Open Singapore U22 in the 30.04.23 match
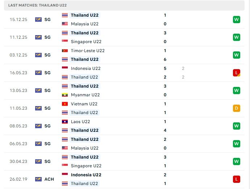250x189 pixels. pyautogui.click(x=86, y=166)
